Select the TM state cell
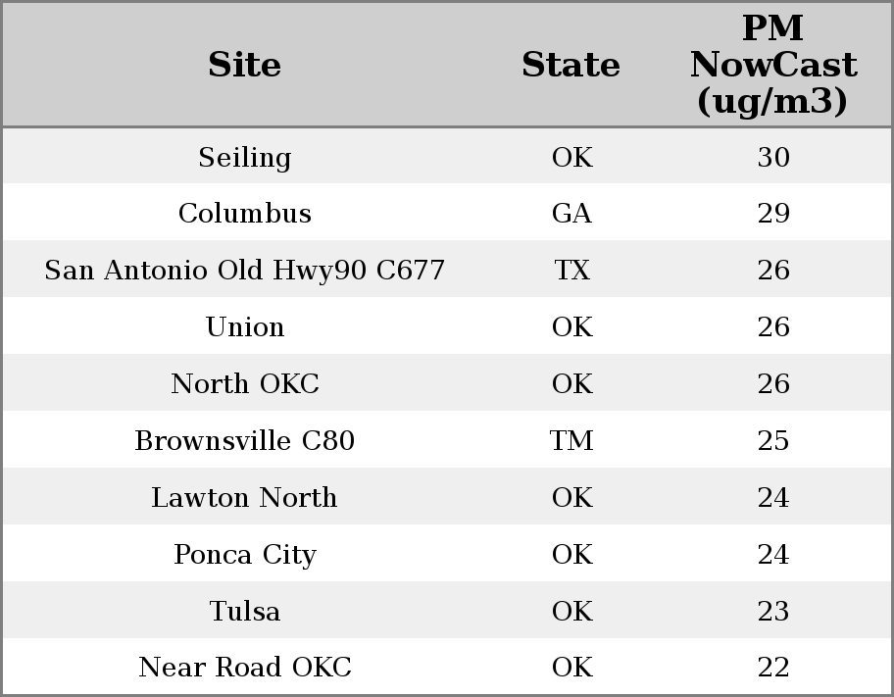The image size is (894, 697). (x=571, y=441)
